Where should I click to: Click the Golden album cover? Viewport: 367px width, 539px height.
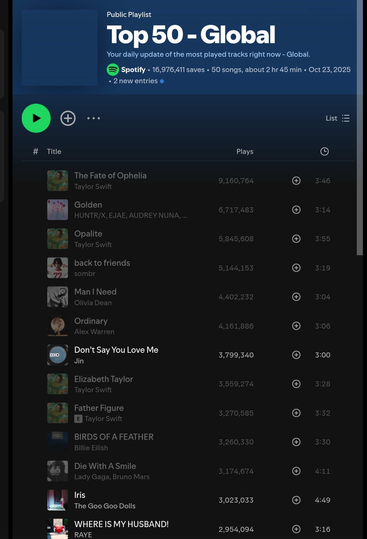click(x=57, y=210)
